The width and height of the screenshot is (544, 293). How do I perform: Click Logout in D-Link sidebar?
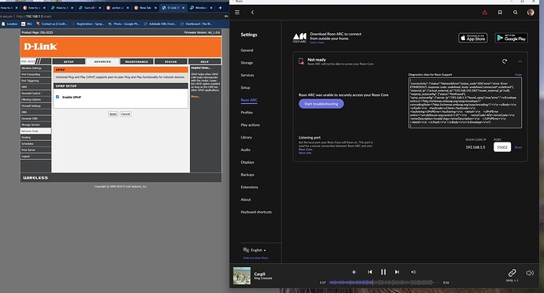tap(35, 157)
